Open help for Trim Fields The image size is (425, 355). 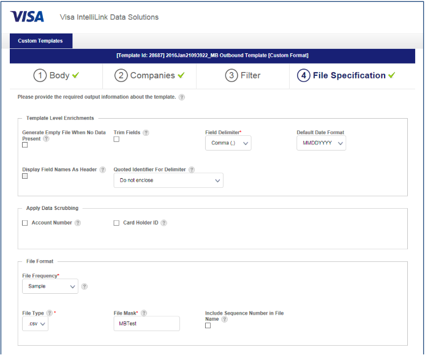click(146, 132)
